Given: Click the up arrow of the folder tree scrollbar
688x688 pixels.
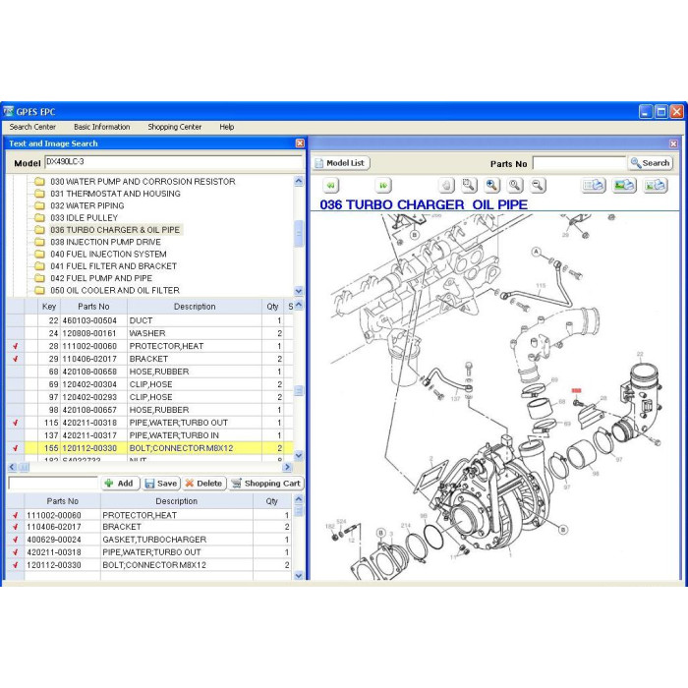Looking at the screenshot, I should 299,181.
